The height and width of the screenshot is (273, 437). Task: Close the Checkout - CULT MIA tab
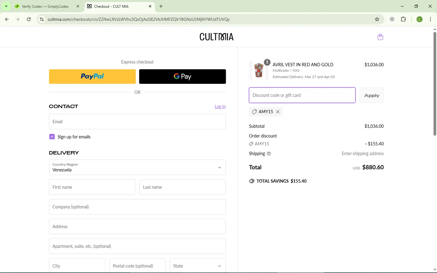tap(150, 6)
